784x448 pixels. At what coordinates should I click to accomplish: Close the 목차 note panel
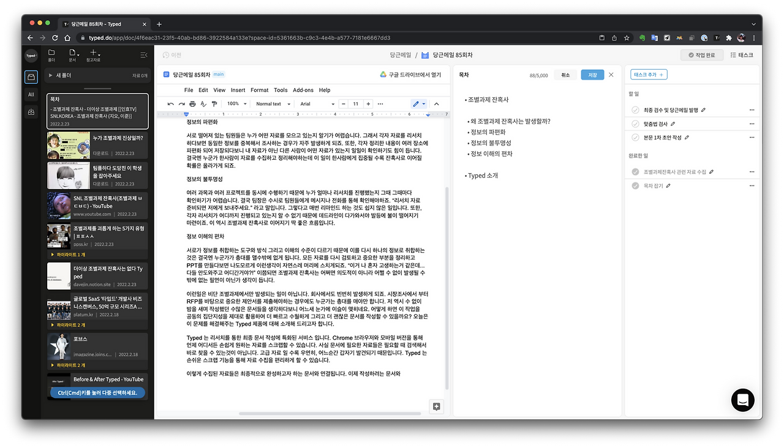pyautogui.click(x=611, y=75)
